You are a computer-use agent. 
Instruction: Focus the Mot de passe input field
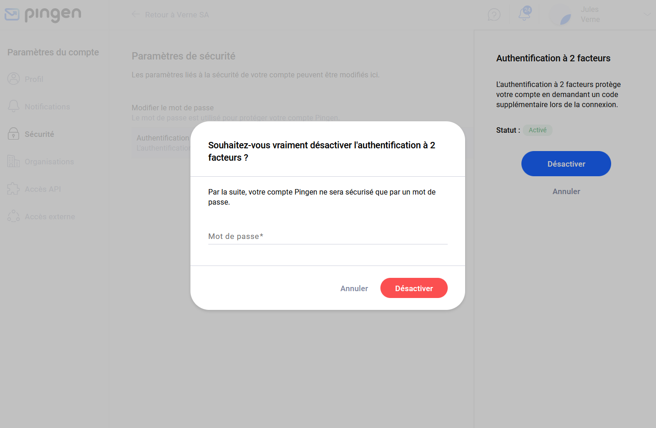328,236
